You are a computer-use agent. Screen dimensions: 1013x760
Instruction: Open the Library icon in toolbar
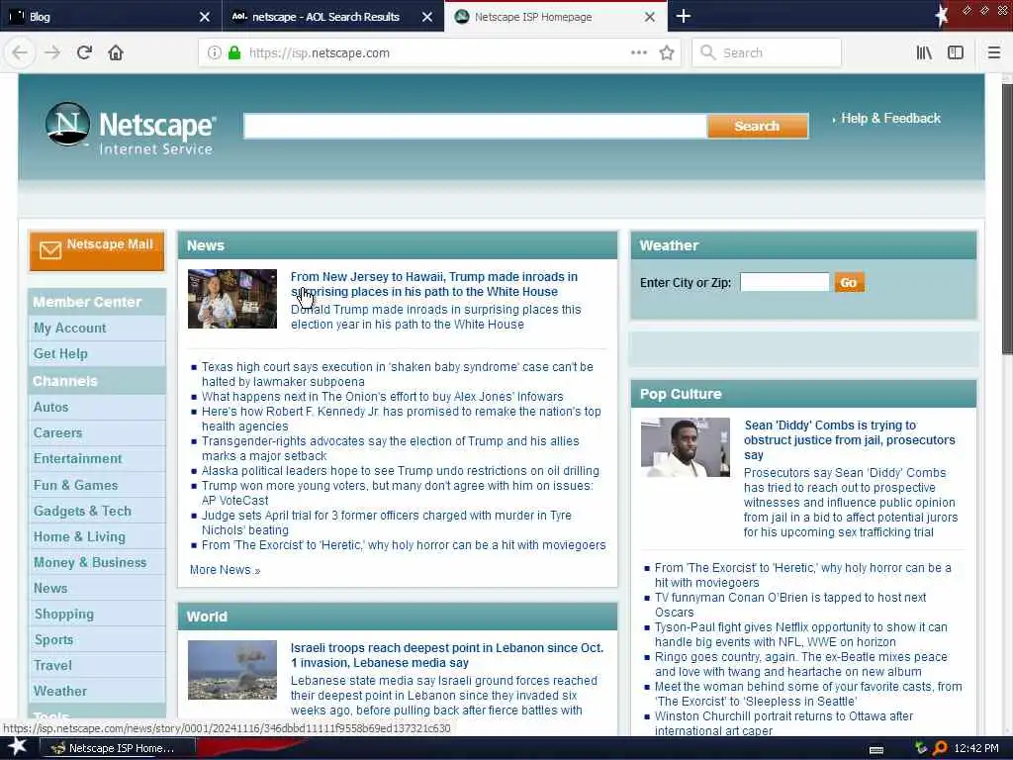coord(924,52)
